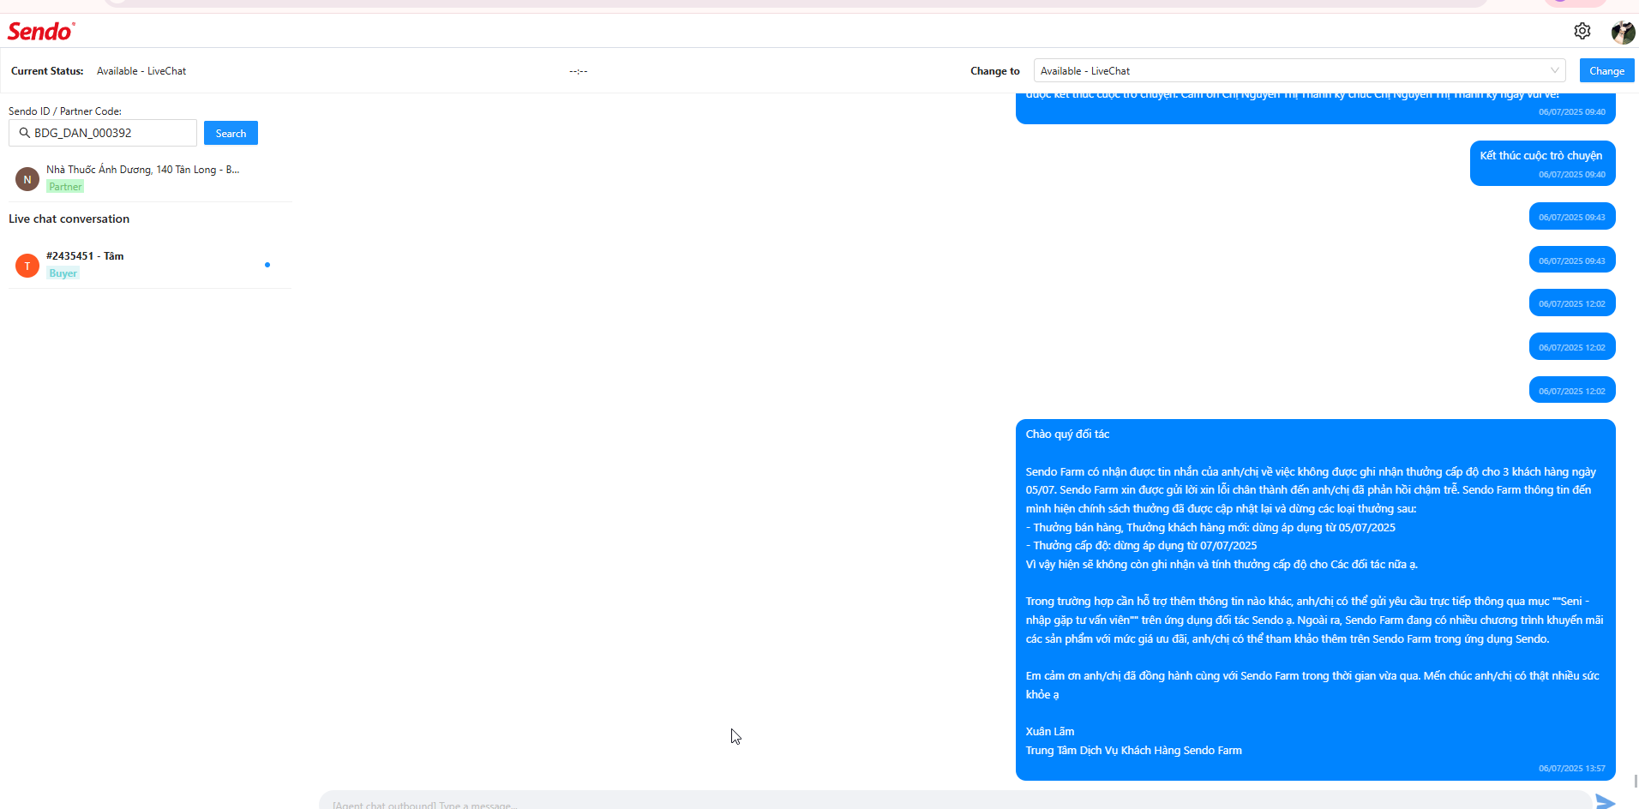This screenshot has height=809, width=1639.
Task: Click the N avatar of Nhà Thuốc Ánh Dương
Action: pyautogui.click(x=27, y=179)
